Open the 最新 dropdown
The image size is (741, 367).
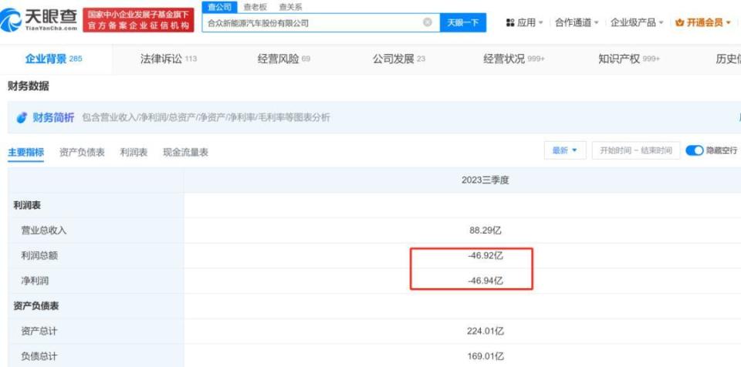pyautogui.click(x=565, y=150)
